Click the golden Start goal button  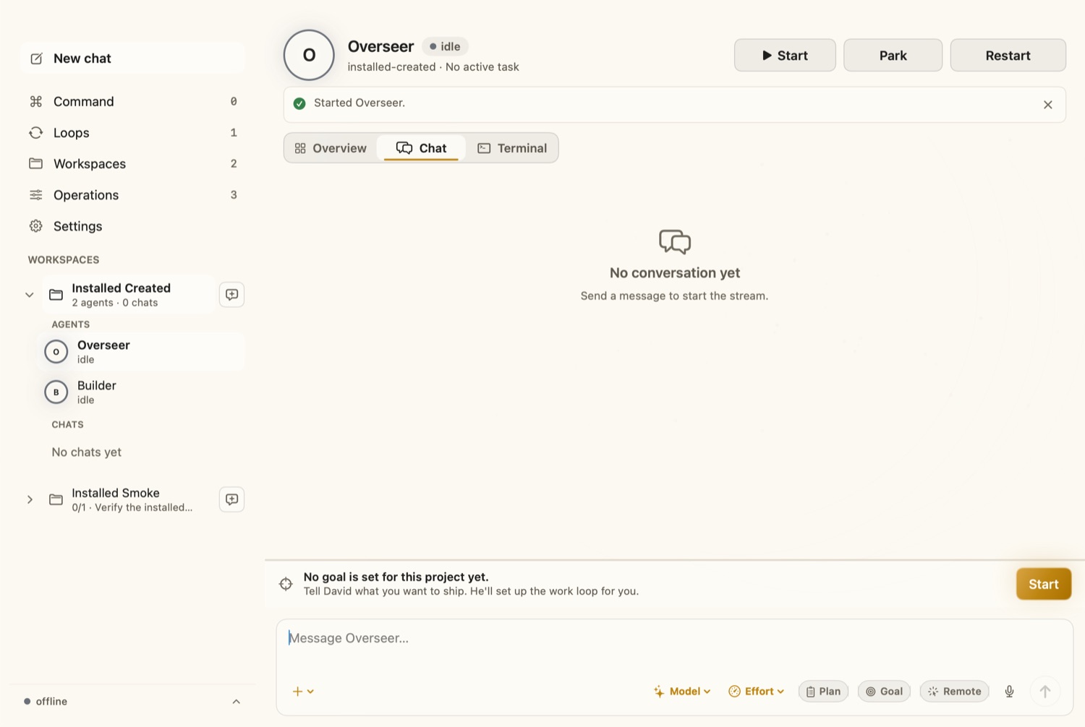click(1043, 584)
